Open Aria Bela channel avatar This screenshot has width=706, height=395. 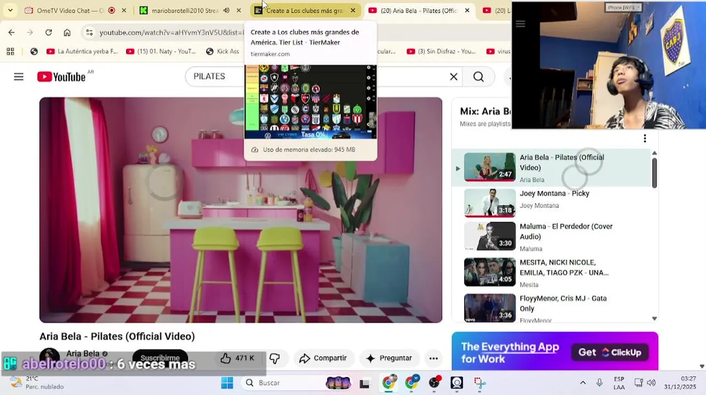coord(49,358)
